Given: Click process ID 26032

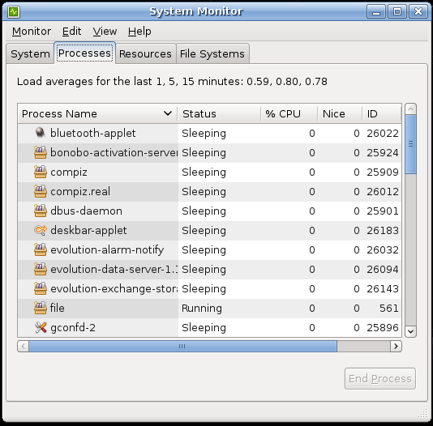Looking at the screenshot, I should point(383,250).
